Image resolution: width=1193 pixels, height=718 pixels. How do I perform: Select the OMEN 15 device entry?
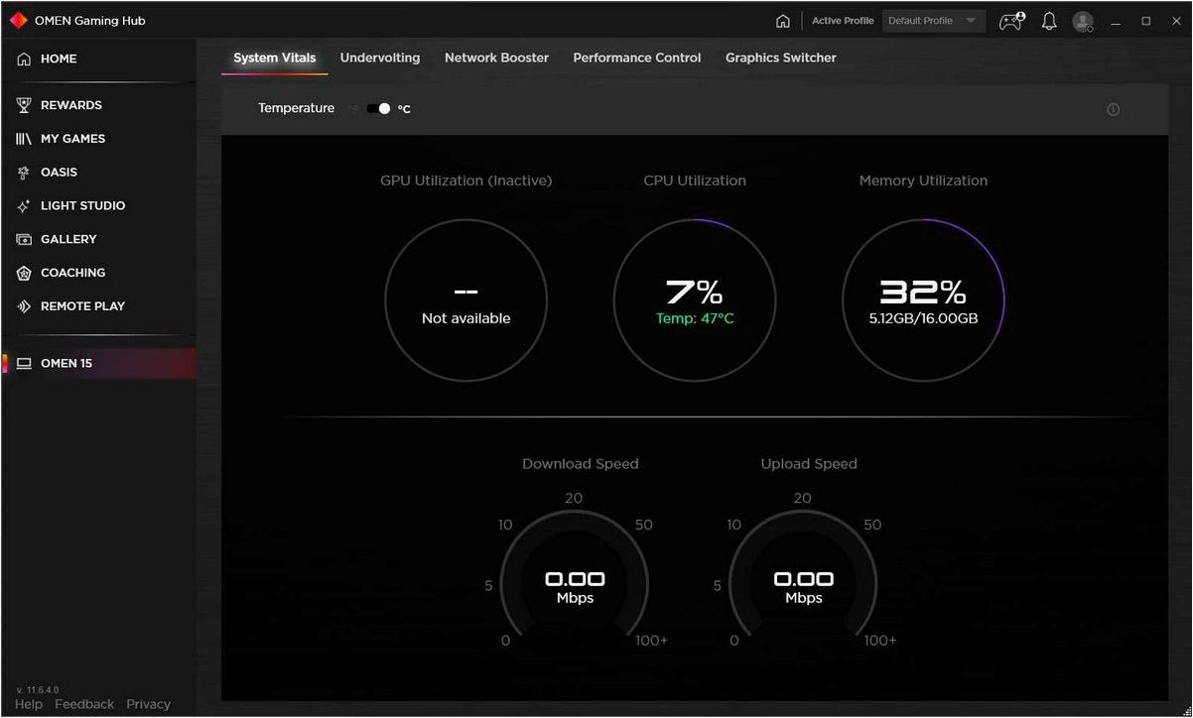point(99,364)
